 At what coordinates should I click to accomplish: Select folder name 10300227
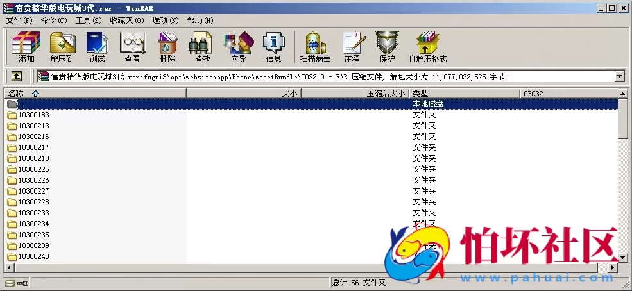click(x=34, y=191)
